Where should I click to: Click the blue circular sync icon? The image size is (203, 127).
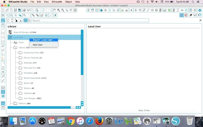[200, 15]
